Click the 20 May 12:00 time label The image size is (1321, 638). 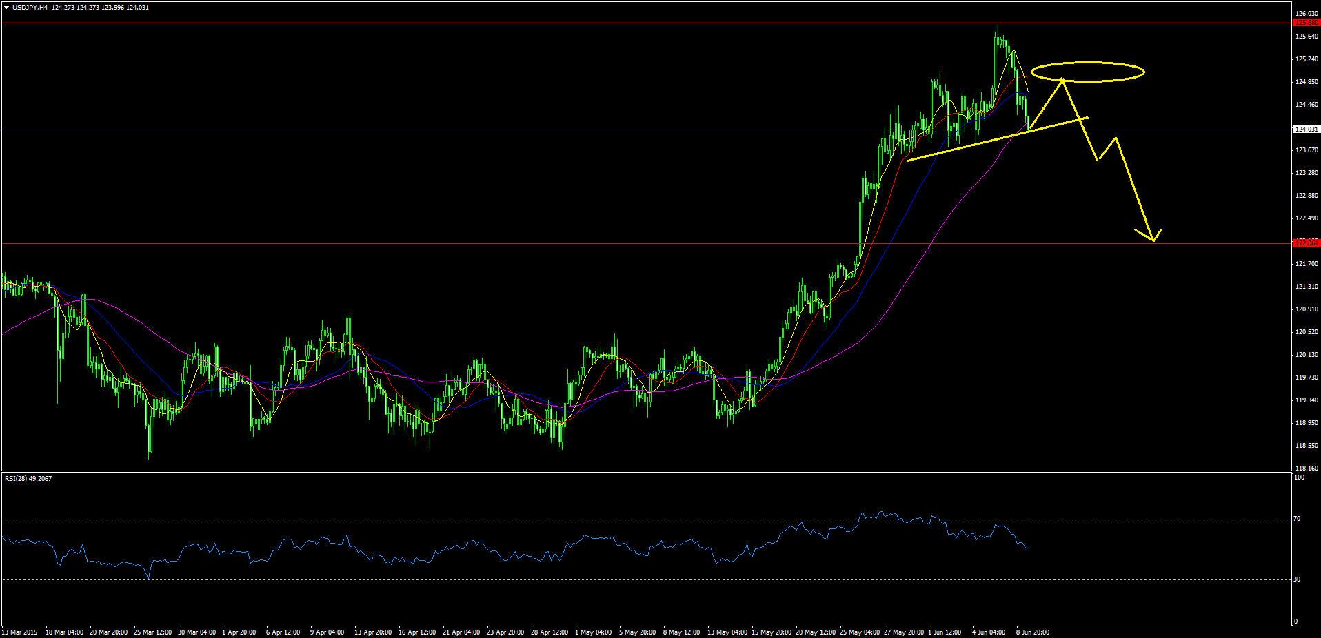pos(816,632)
